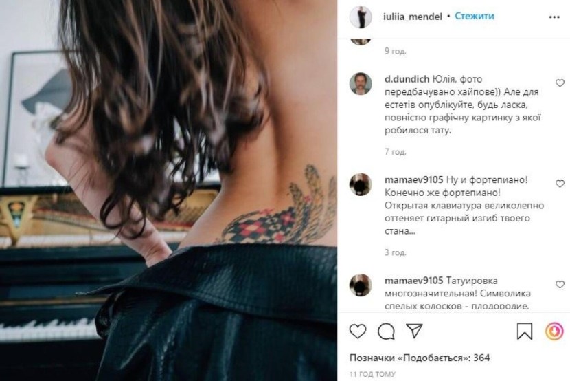Save the post with the bookmark icon
Screen dimensions: 570x381
click(524, 331)
